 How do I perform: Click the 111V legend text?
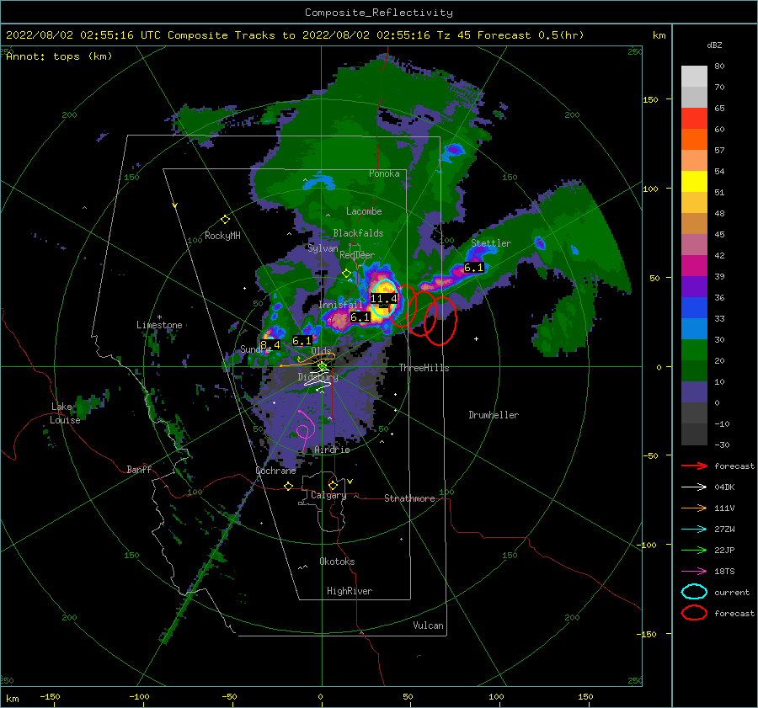pyautogui.click(x=724, y=508)
